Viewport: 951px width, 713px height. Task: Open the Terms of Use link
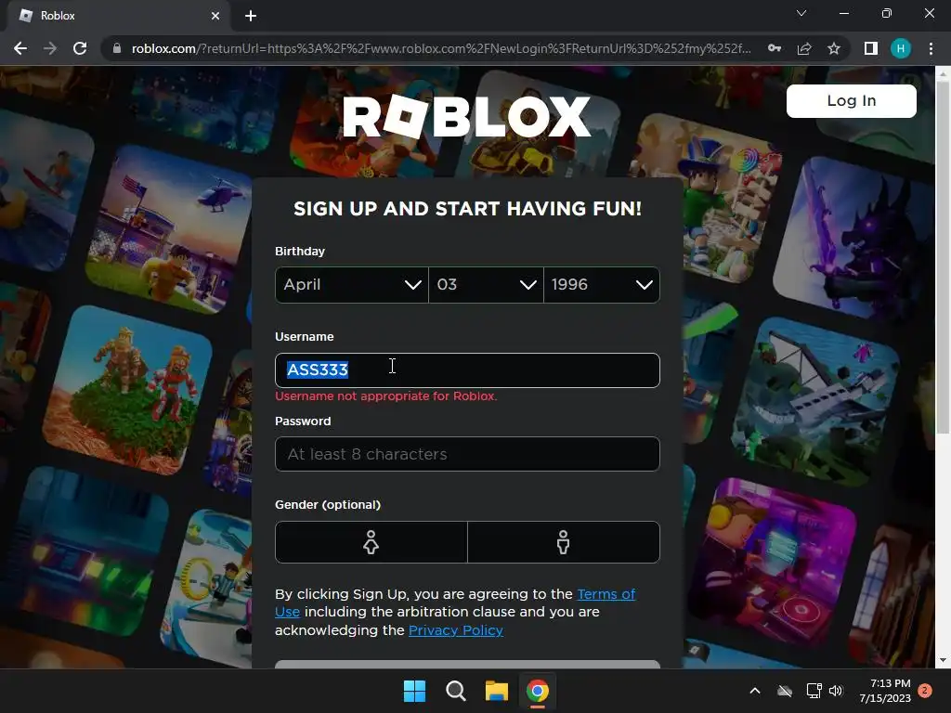coord(606,594)
